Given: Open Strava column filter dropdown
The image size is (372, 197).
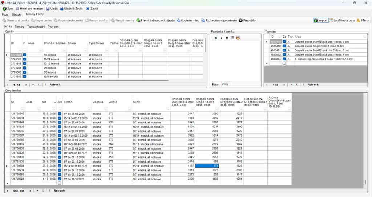Looking at the screenshot, I should [85, 50].
